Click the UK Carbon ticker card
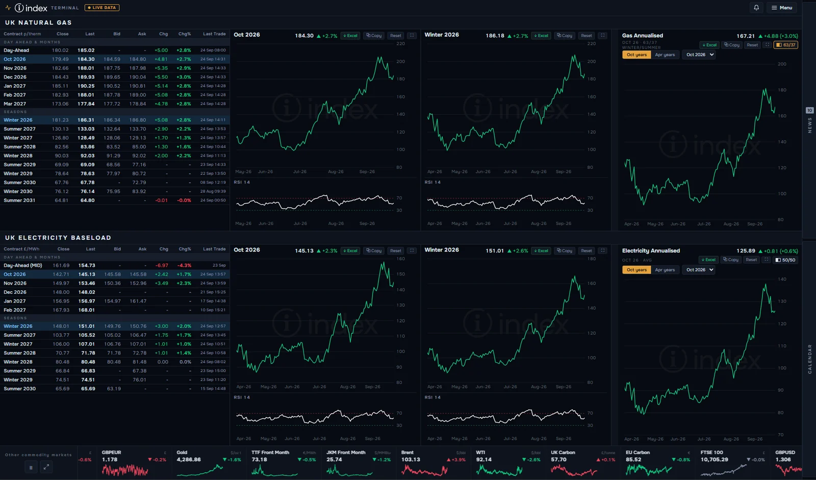 pyautogui.click(x=583, y=463)
